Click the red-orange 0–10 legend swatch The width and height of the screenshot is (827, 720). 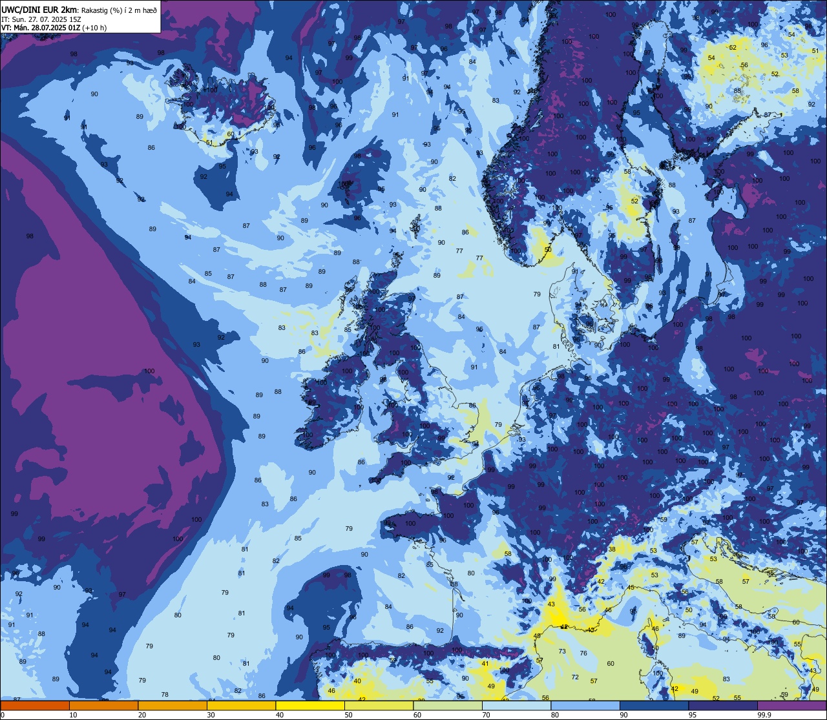(x=35, y=706)
